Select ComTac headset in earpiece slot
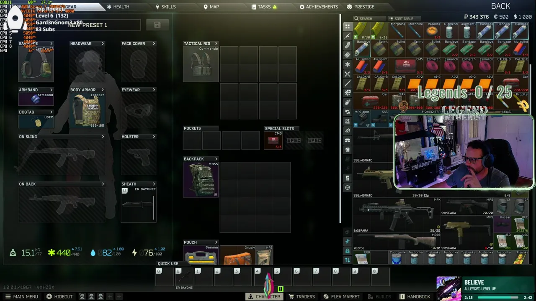536x301 pixels. (36, 64)
